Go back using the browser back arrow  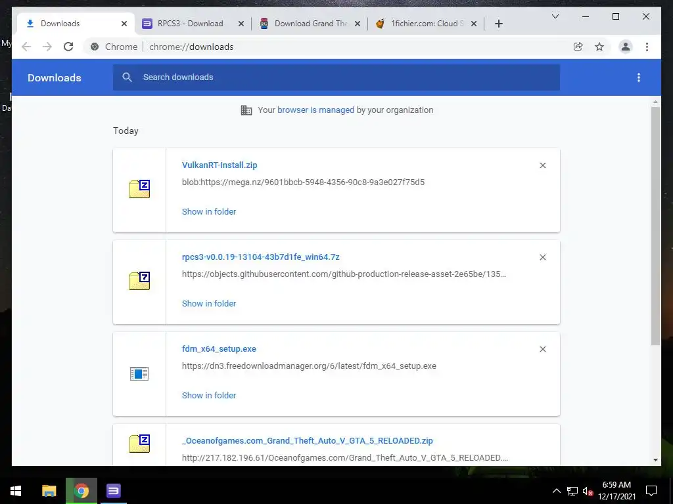(x=26, y=47)
